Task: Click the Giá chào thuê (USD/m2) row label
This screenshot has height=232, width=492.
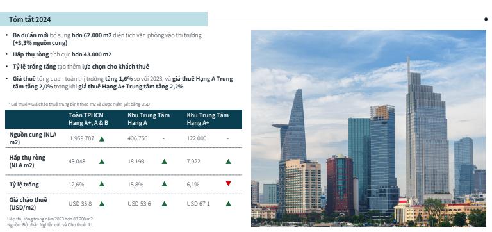Action: point(28,203)
